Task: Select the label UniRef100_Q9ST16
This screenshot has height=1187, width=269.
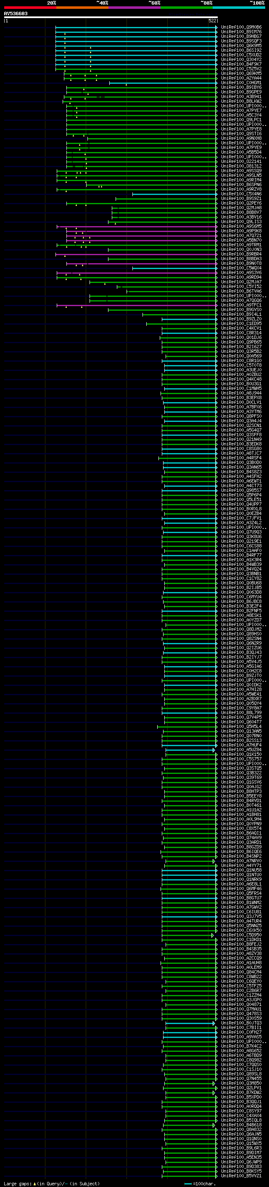Action: pos(241,133)
